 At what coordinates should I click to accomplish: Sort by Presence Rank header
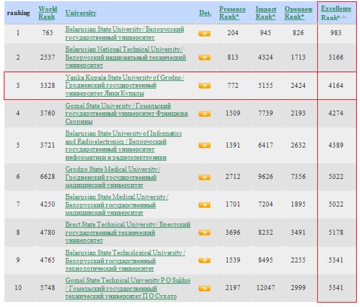[x=232, y=13]
